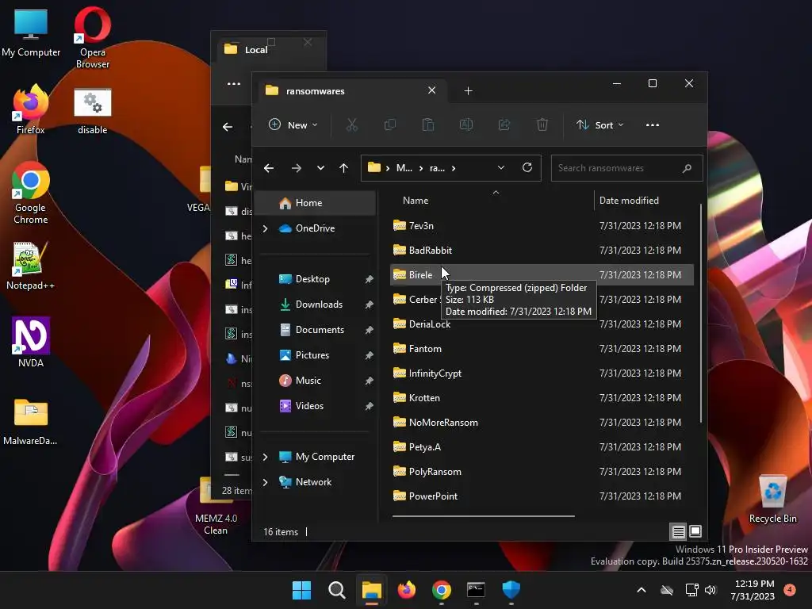
Task: Select the DeriaLock zipped folder
Action: [541, 324]
